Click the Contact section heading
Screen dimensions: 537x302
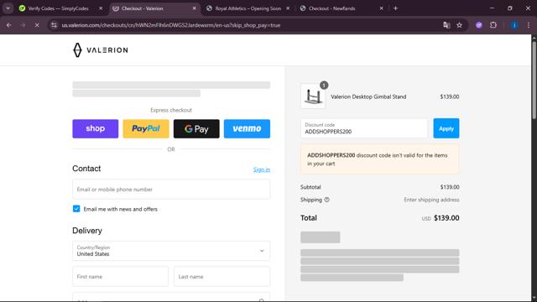(86, 169)
